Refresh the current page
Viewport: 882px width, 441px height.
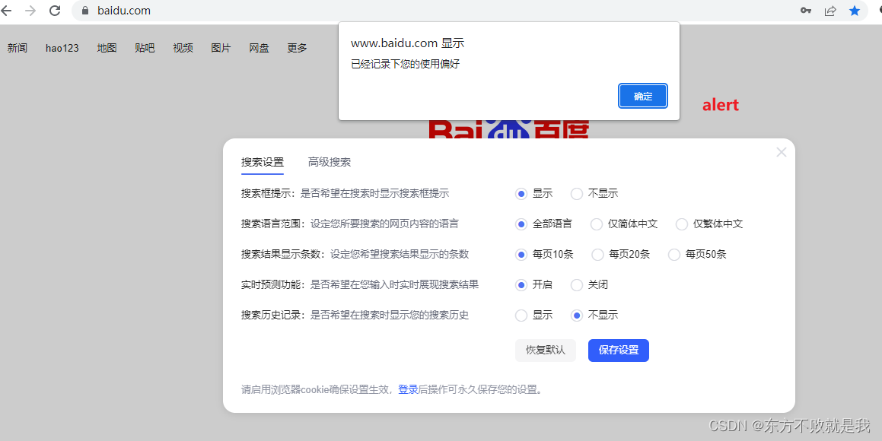(x=53, y=11)
